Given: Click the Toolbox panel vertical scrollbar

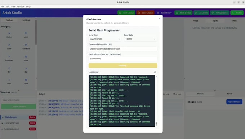Looking at the screenshot, I should (x=36, y=32).
